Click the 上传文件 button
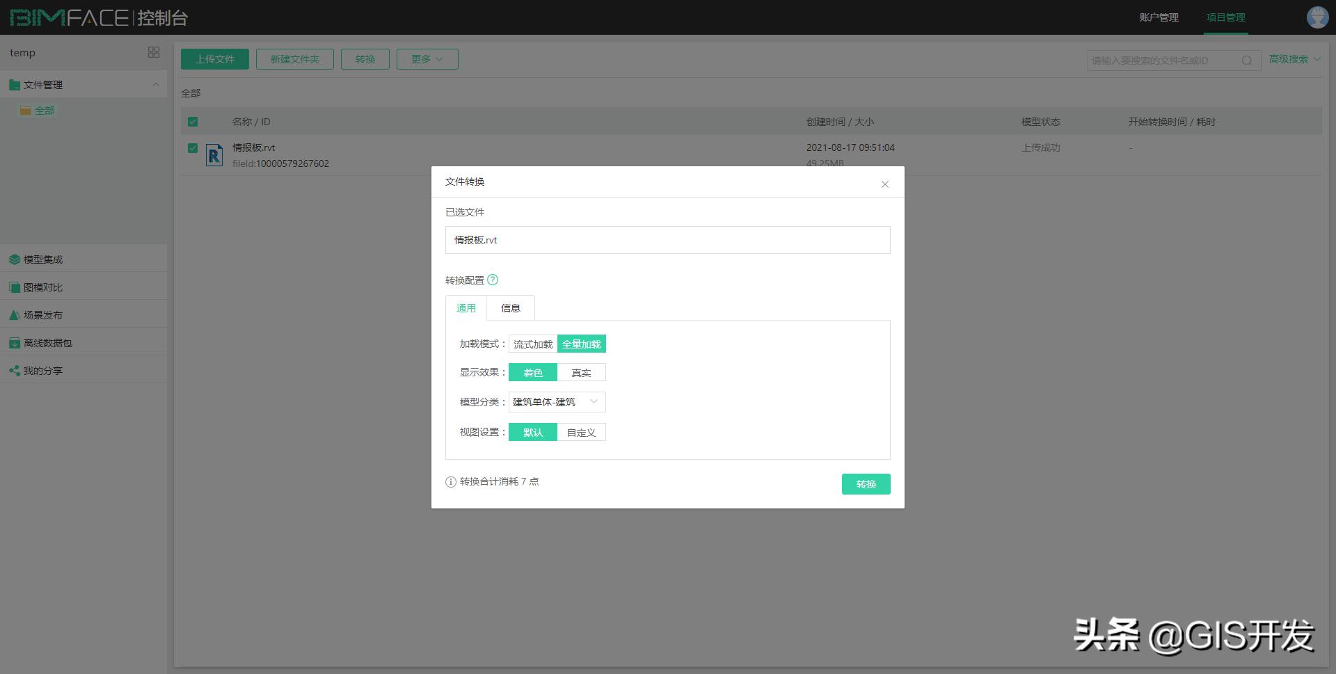1336x674 pixels. (215, 59)
